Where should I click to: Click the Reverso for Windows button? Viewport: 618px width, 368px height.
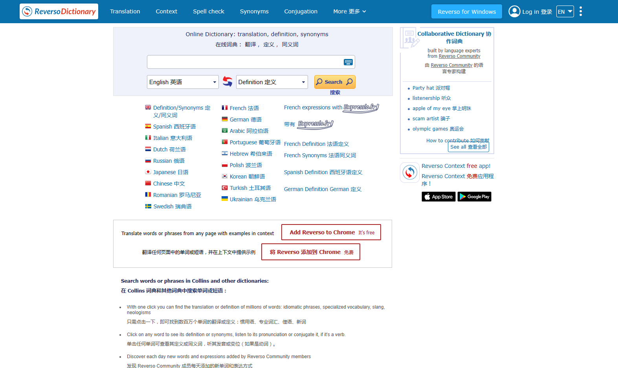[467, 11]
